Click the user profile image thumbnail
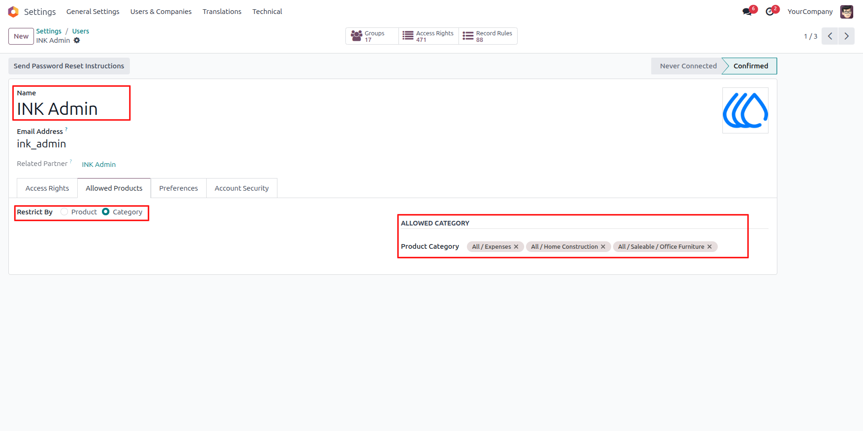 click(745, 111)
